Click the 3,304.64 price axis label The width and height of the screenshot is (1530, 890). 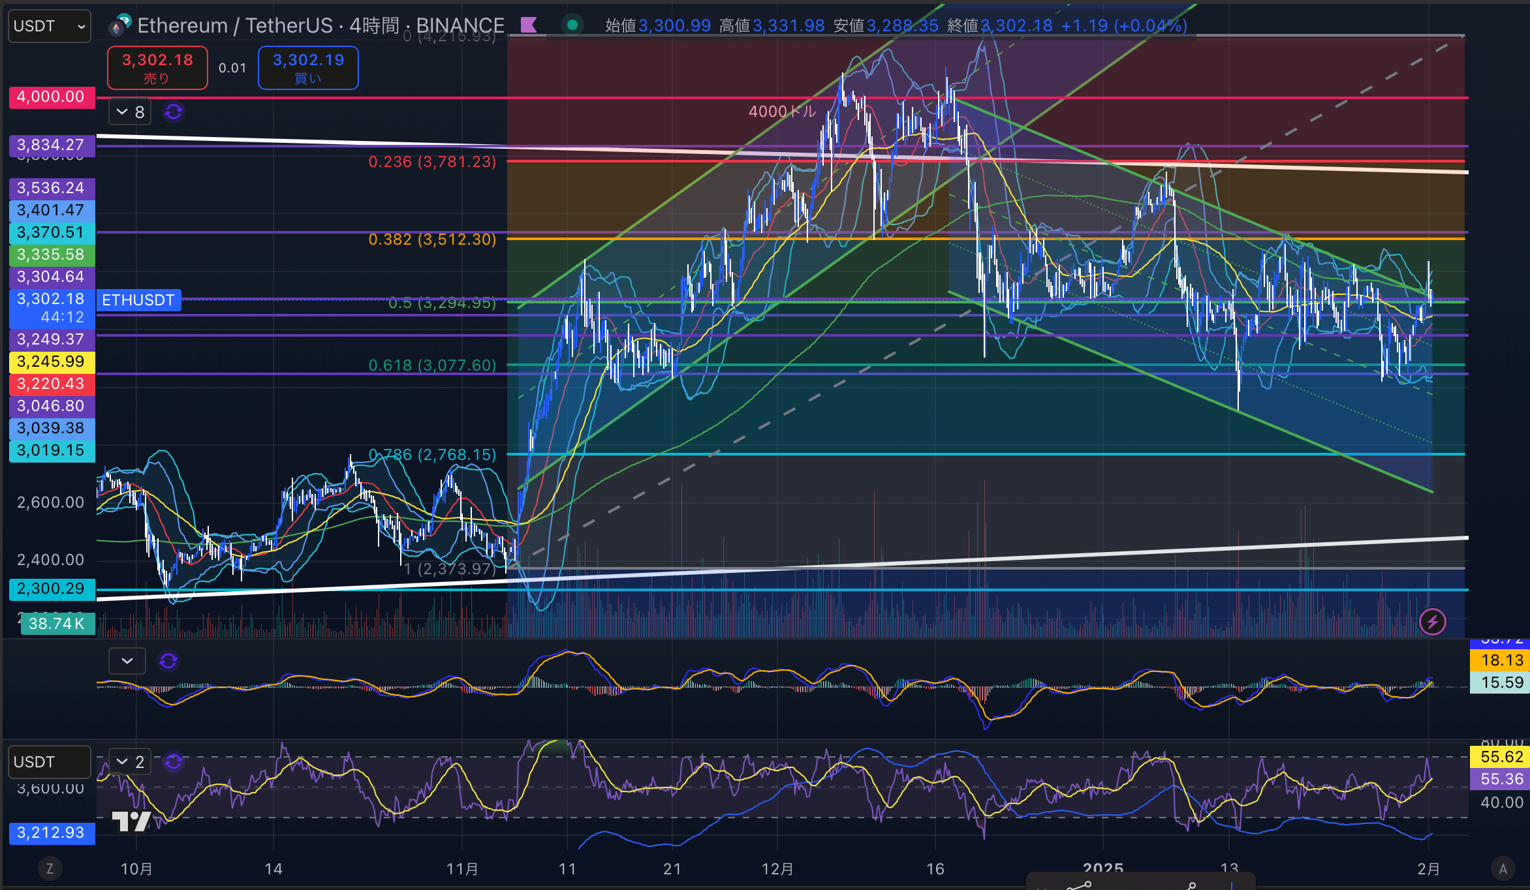pyautogui.click(x=52, y=277)
